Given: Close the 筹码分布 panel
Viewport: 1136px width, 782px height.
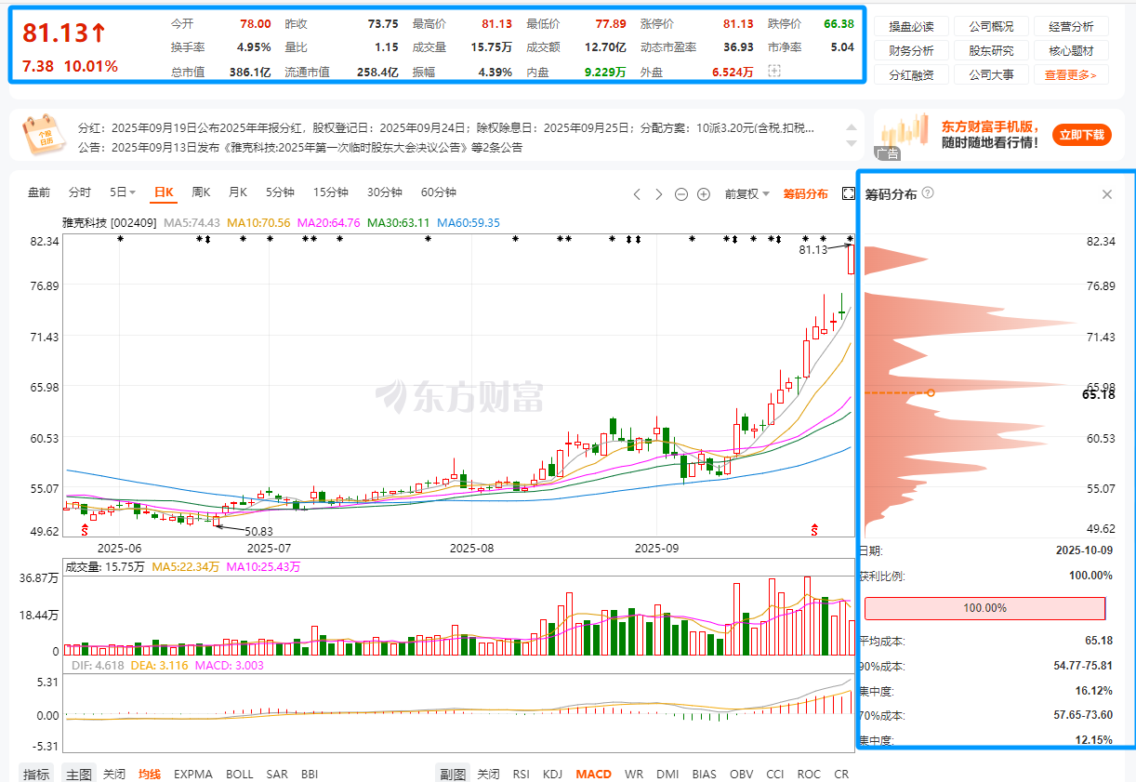Looking at the screenshot, I should 1107,194.
